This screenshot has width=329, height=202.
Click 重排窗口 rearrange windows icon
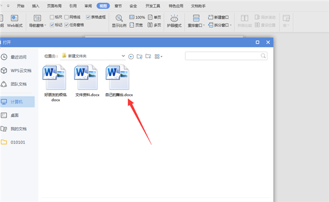(196, 18)
